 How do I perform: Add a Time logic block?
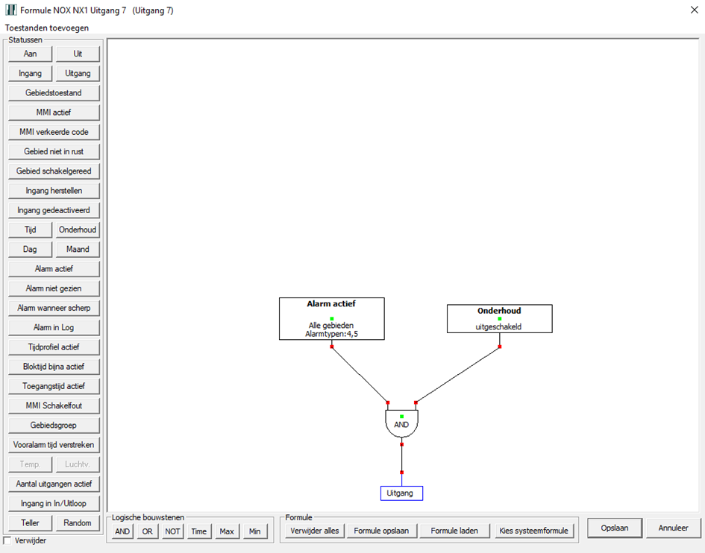(198, 531)
